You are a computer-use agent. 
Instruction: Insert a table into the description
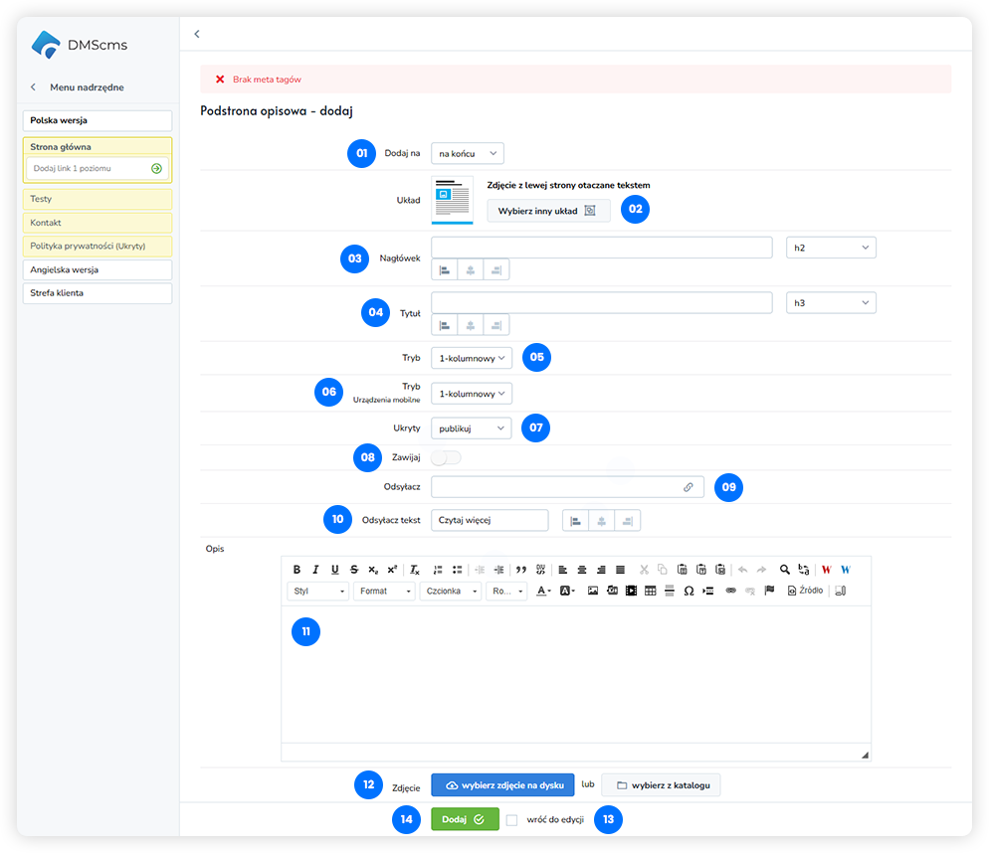pyautogui.click(x=651, y=591)
